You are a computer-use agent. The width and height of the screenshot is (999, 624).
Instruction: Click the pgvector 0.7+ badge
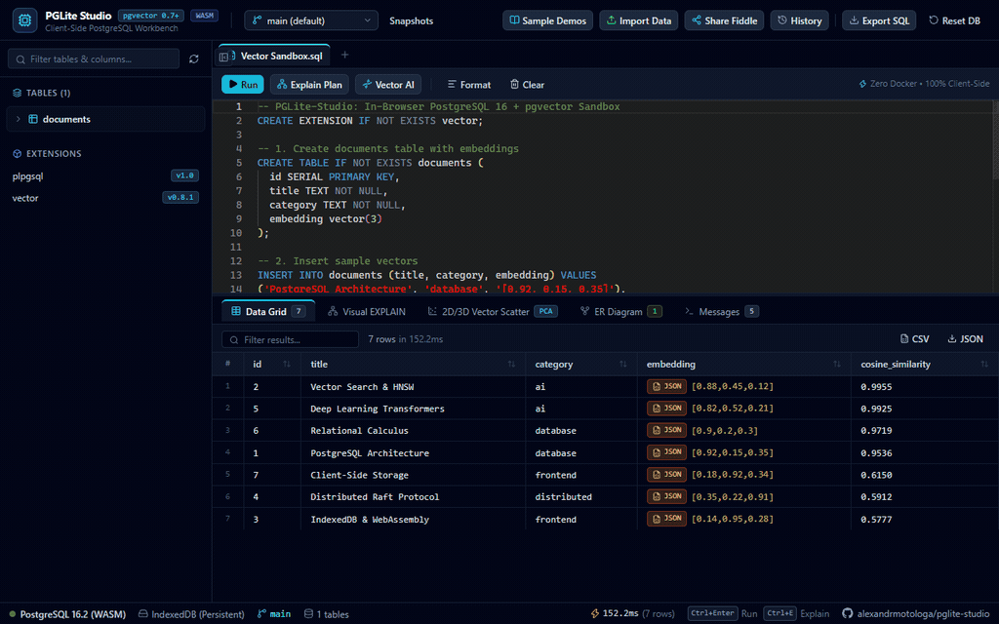pyautogui.click(x=151, y=16)
